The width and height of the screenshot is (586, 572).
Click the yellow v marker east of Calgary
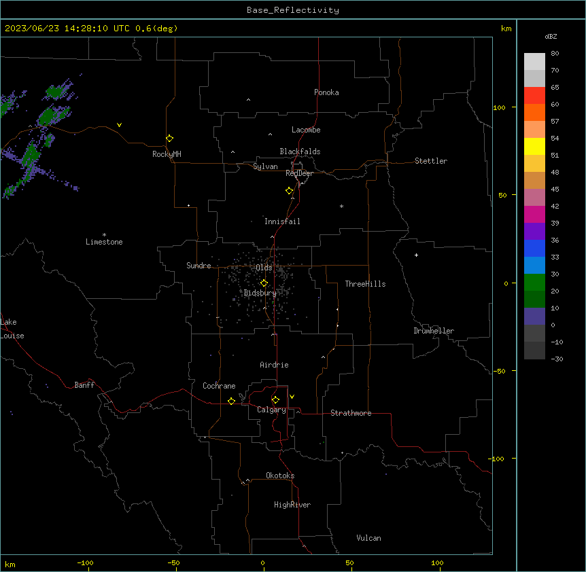292,397
